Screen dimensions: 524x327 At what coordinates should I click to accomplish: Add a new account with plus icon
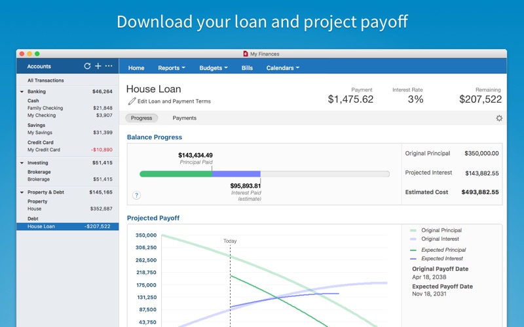[98, 66]
